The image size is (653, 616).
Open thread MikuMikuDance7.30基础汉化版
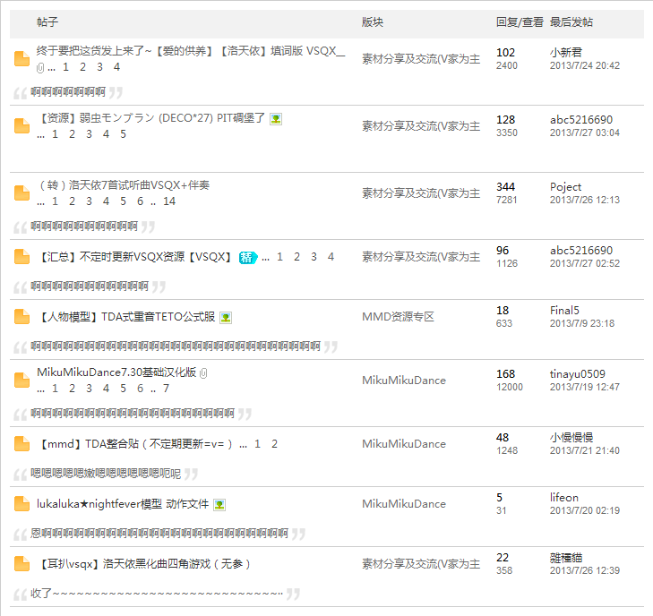coord(116,372)
